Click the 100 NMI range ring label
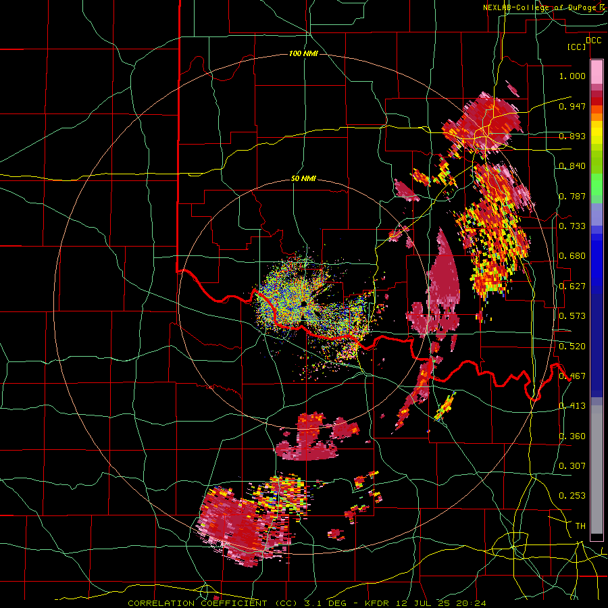 (x=303, y=53)
